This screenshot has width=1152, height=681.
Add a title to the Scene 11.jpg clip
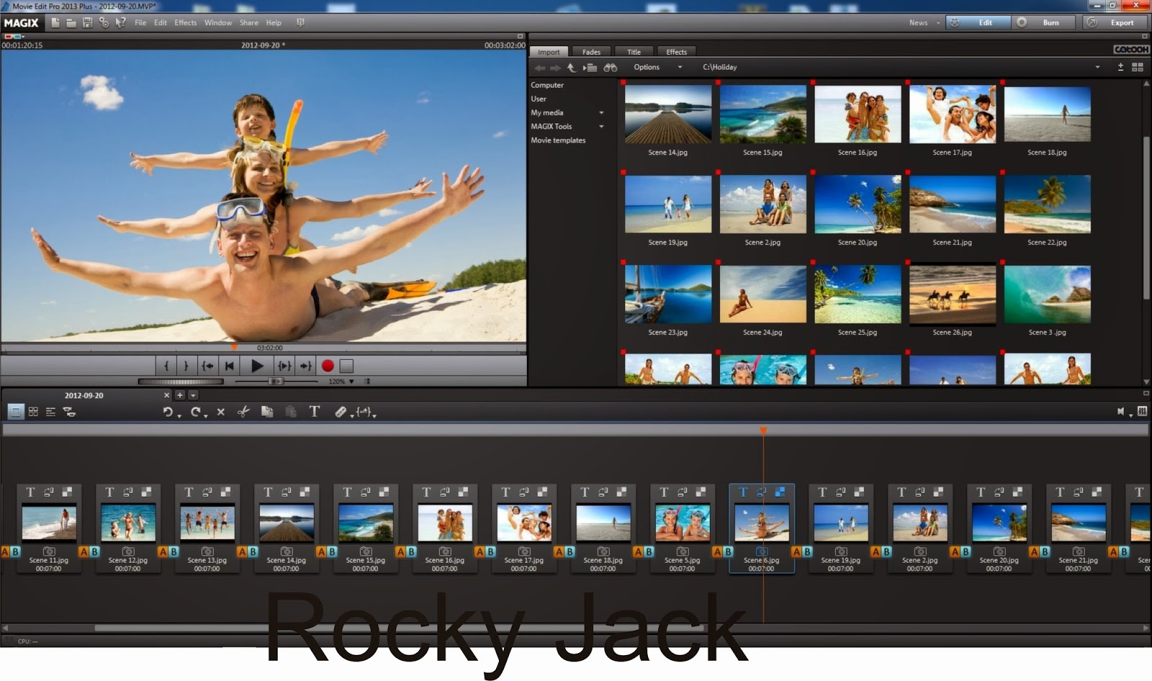(30, 492)
